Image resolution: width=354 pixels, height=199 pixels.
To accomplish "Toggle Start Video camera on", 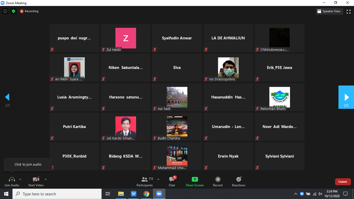I will (36, 181).
